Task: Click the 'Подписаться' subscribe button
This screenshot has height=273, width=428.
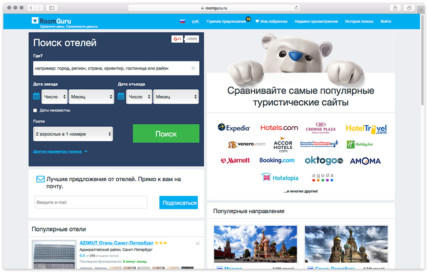Action: click(x=179, y=203)
